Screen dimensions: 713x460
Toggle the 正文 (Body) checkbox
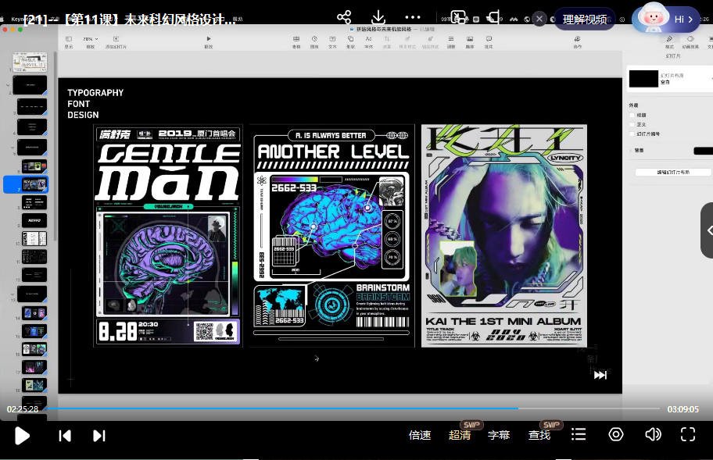(632, 124)
